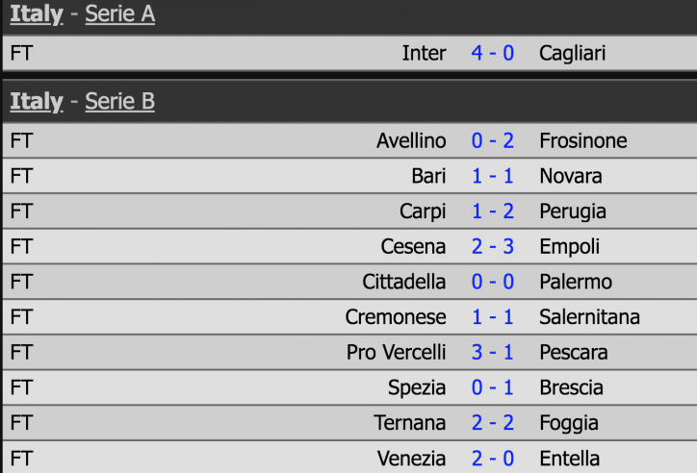Click the Bari 1 - 1 Novara score

pos(493,176)
